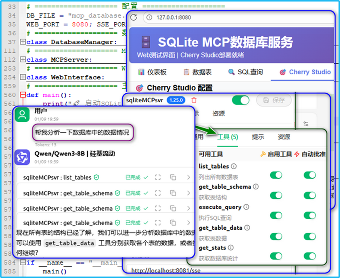Click the Qwen/Qwen3-8B | 硅基流动 model name
Screen dimensions: 340x278
click(x=75, y=154)
